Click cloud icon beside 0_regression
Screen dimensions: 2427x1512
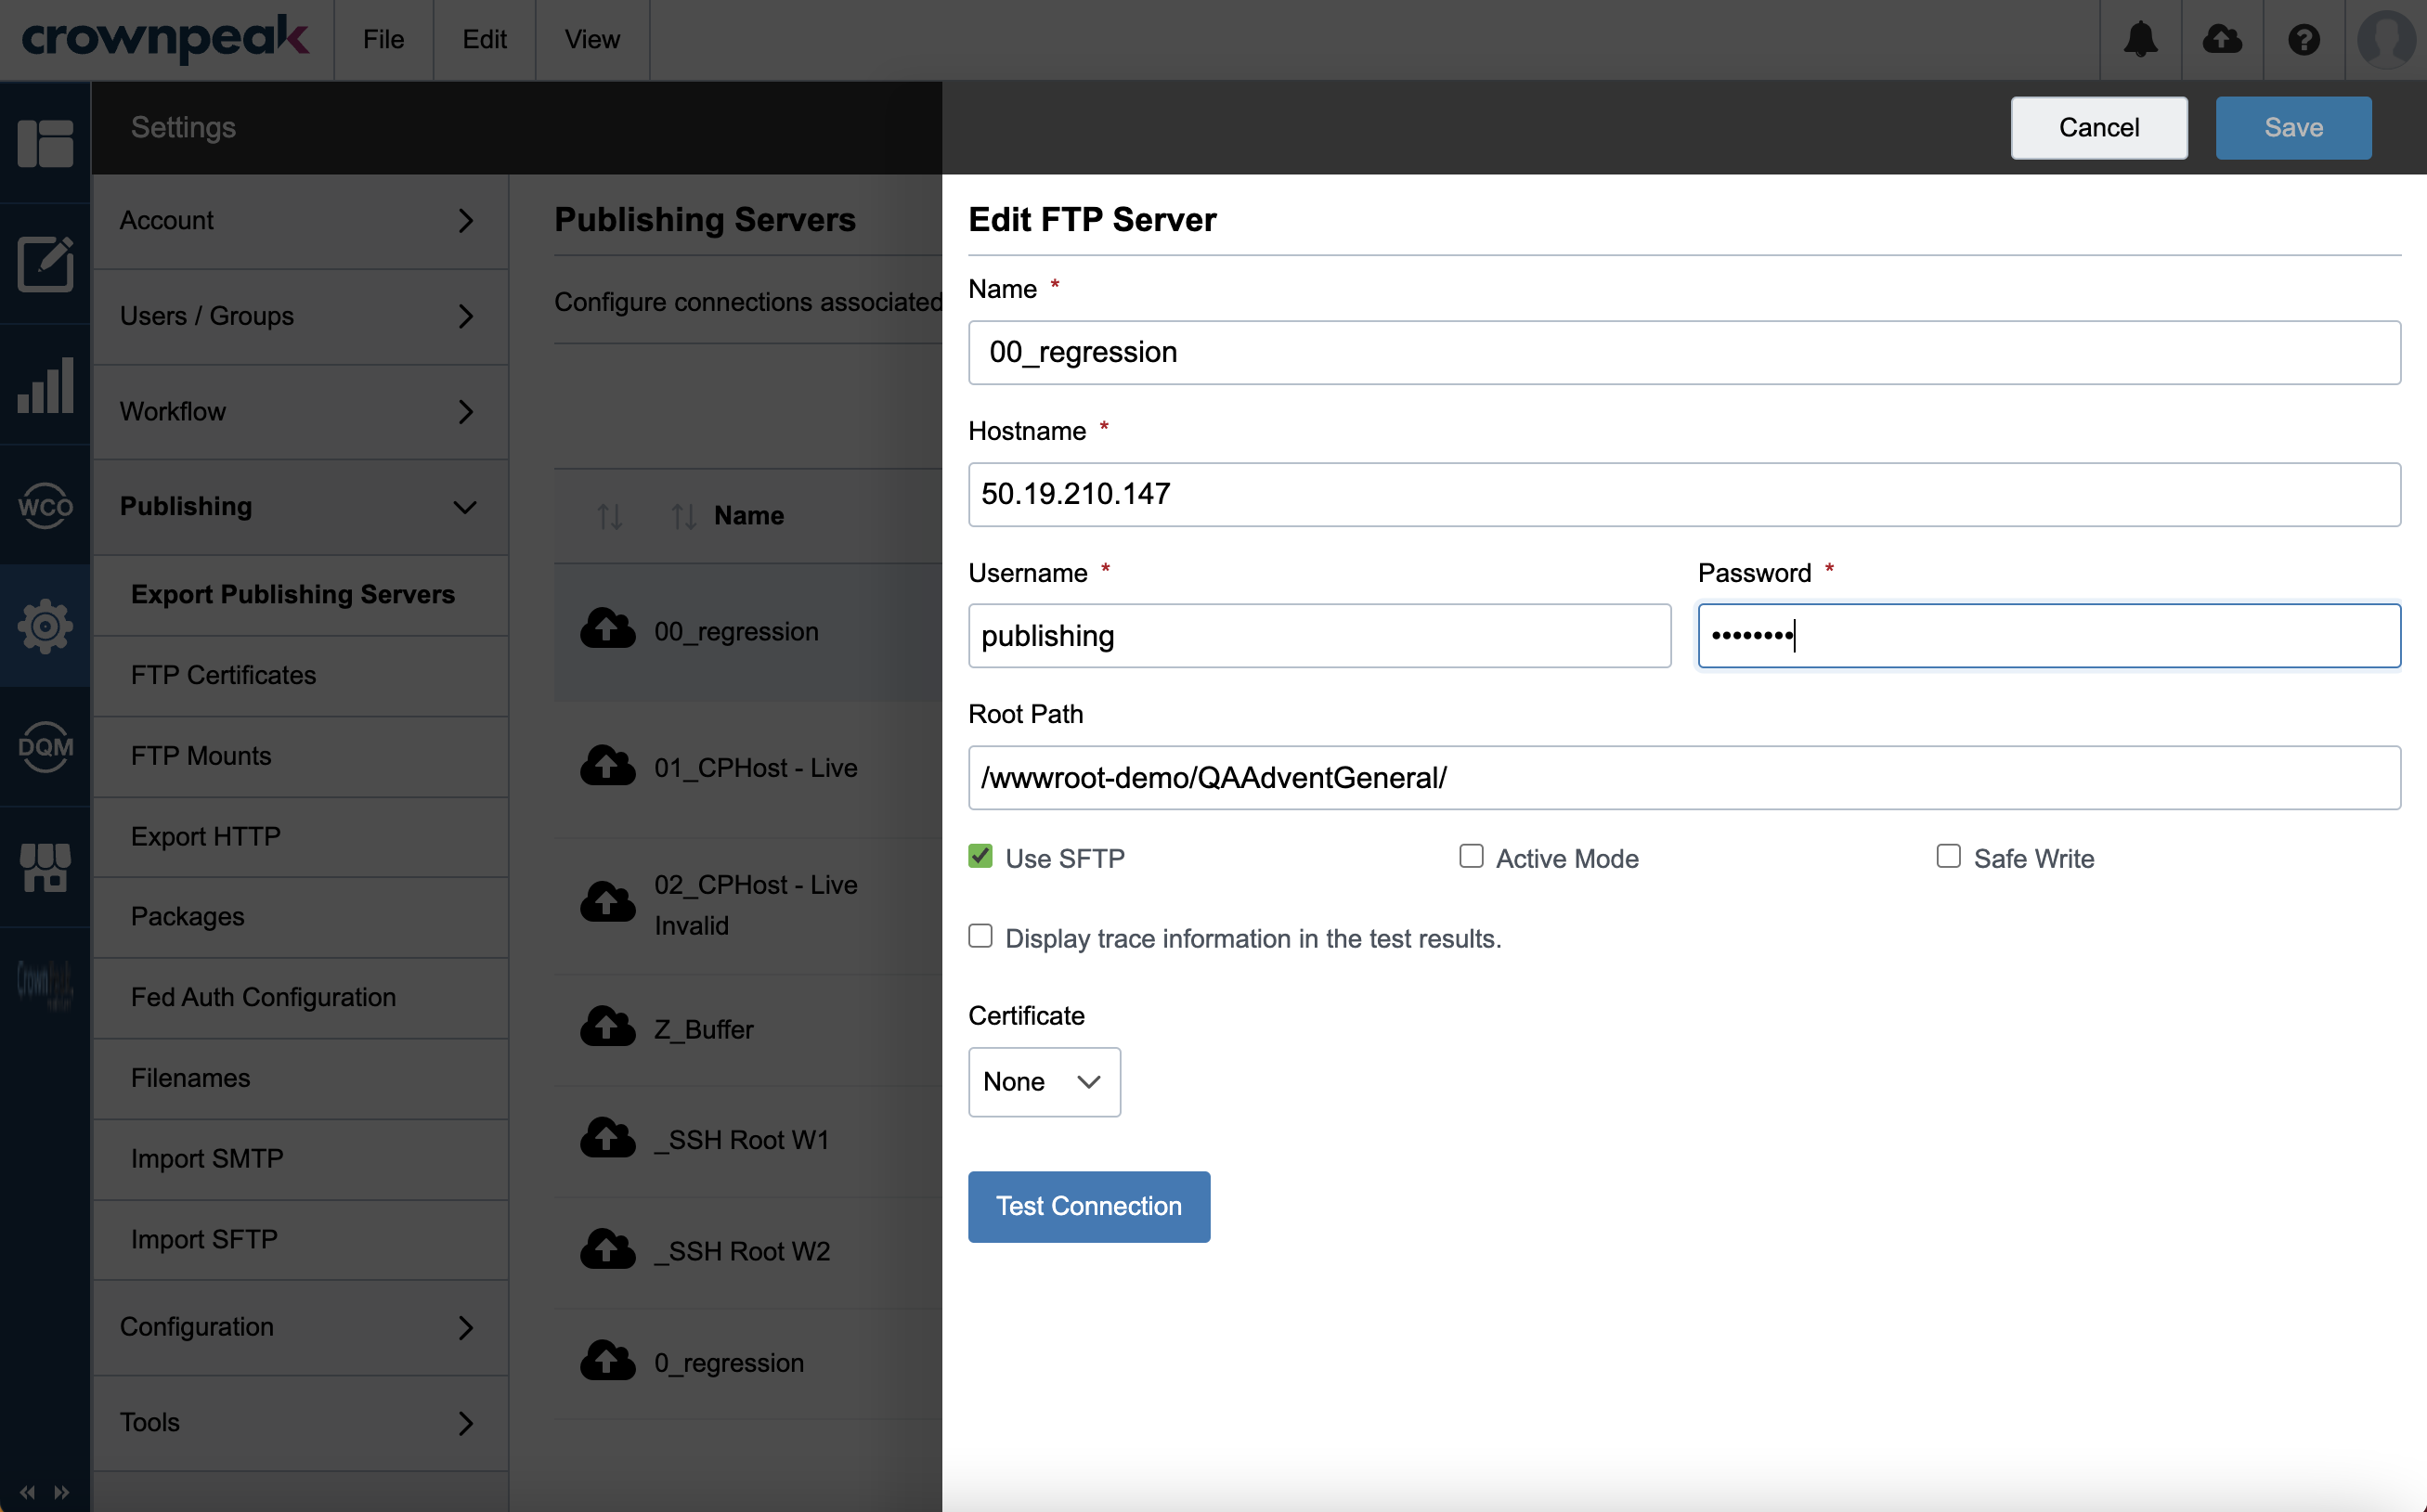point(608,1361)
